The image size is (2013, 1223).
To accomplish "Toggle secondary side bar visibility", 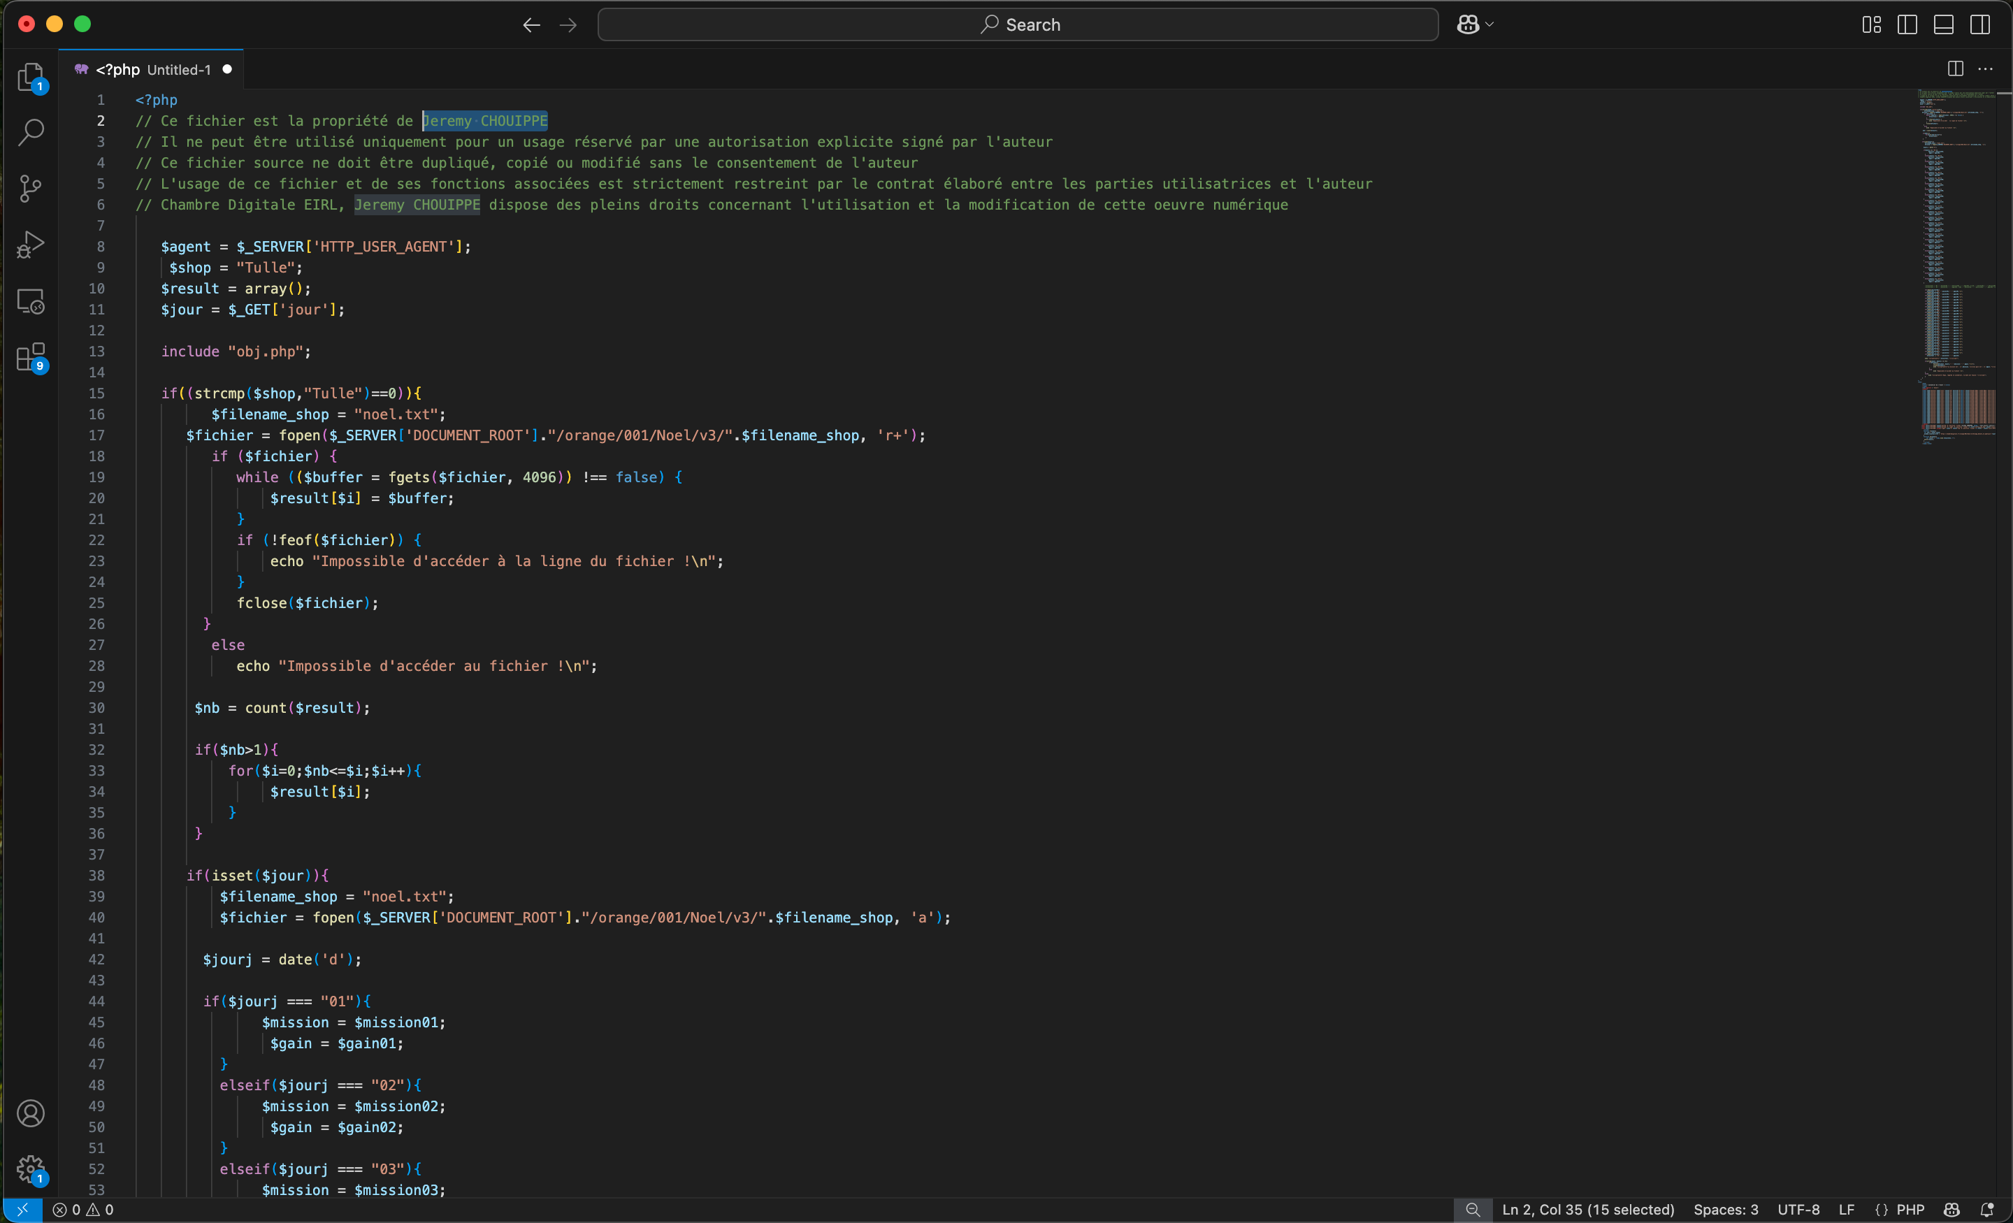I will pyautogui.click(x=1980, y=24).
